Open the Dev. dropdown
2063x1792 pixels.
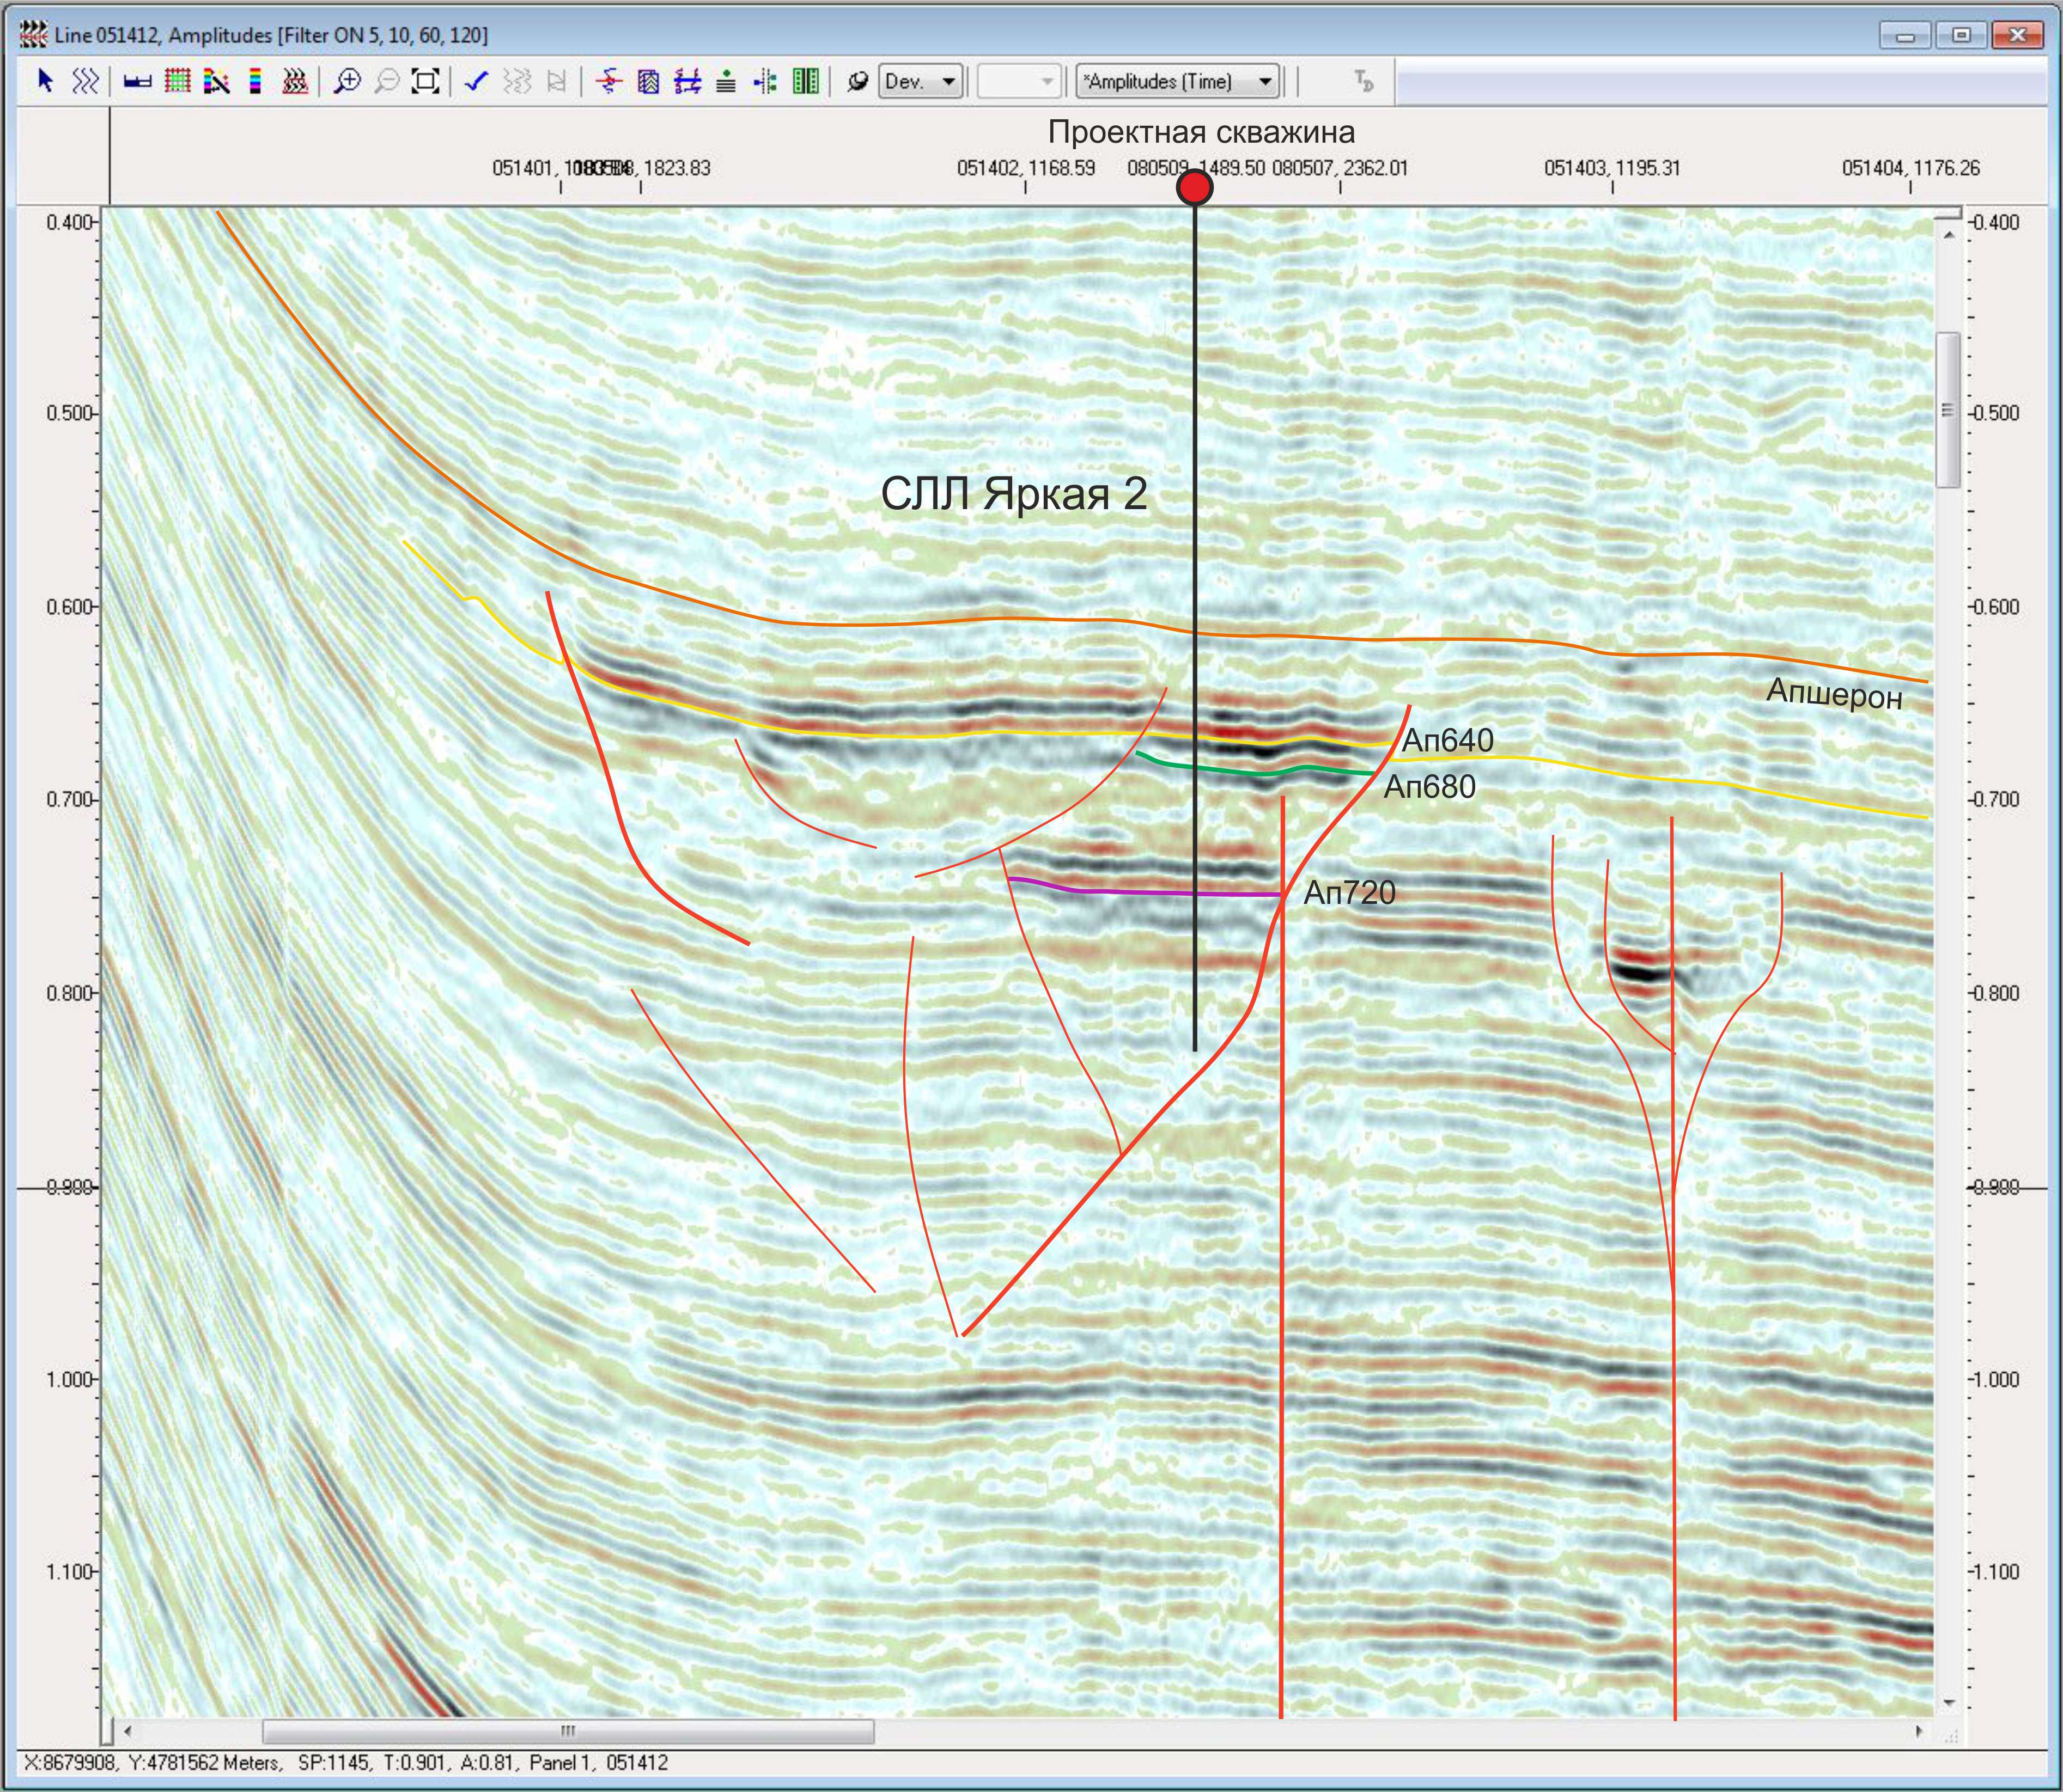[921, 81]
